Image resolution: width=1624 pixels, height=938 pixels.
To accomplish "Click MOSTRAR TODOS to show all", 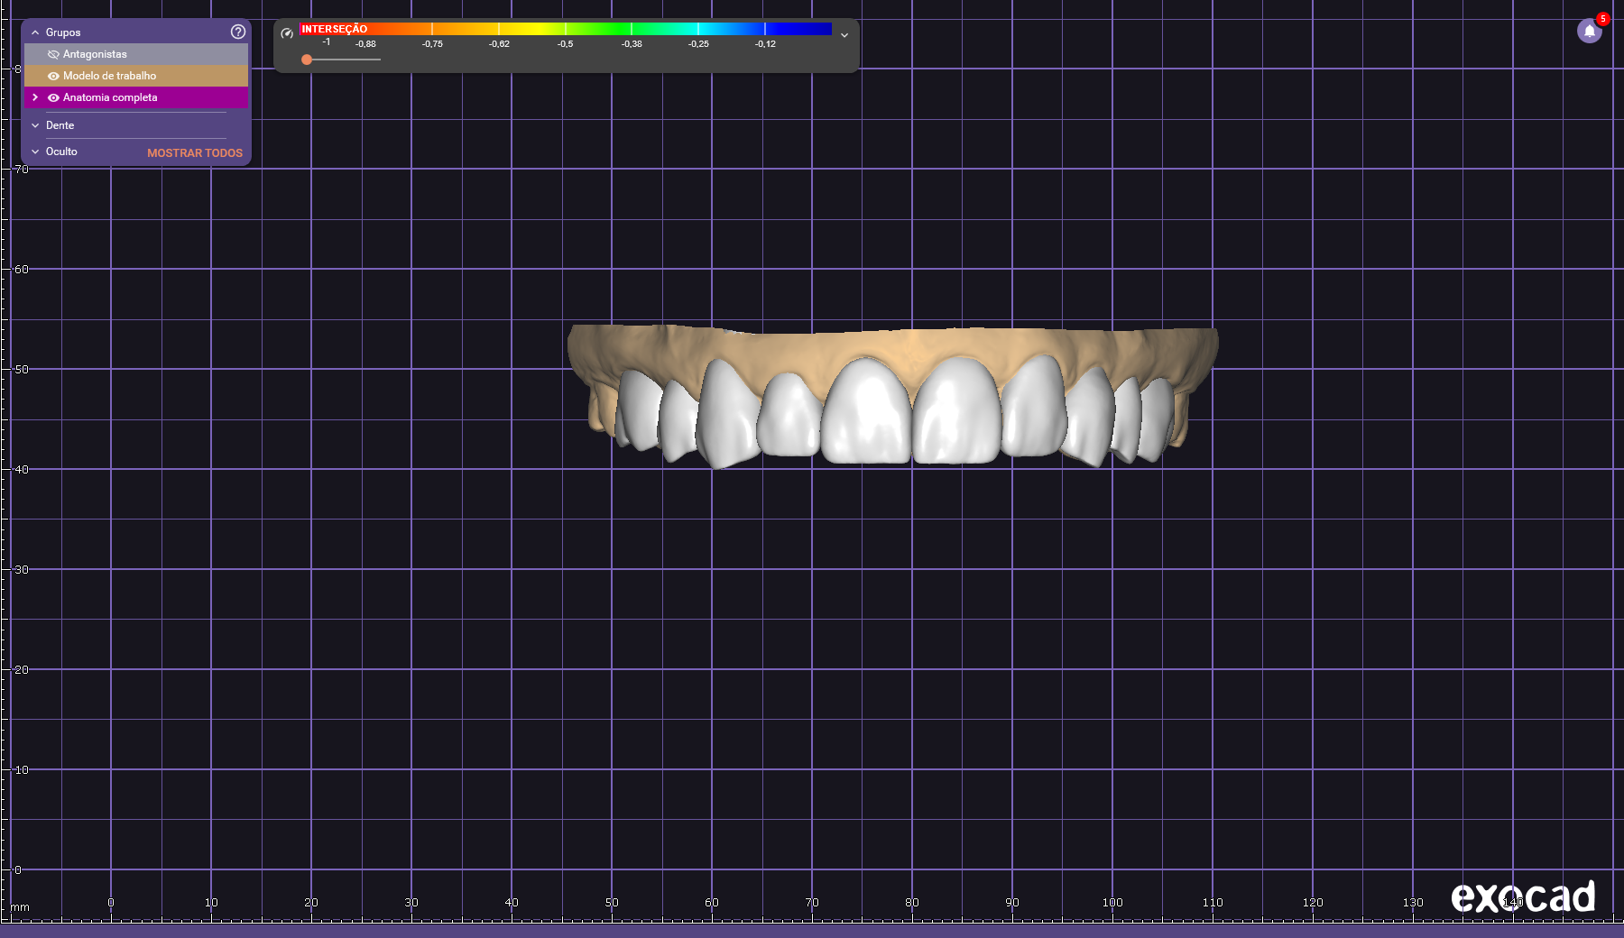I will (195, 152).
